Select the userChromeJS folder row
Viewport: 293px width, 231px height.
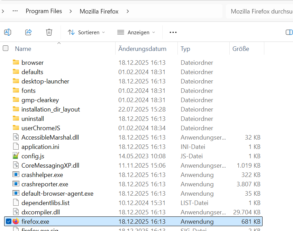coord(40,128)
